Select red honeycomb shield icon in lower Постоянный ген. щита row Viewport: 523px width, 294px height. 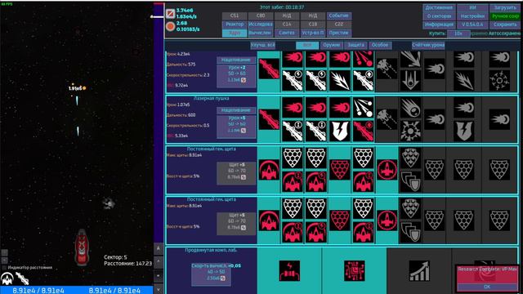tap(340, 220)
